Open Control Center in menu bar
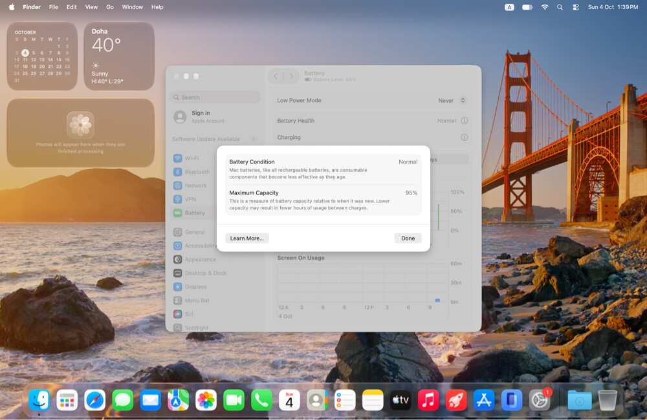 tap(576, 7)
